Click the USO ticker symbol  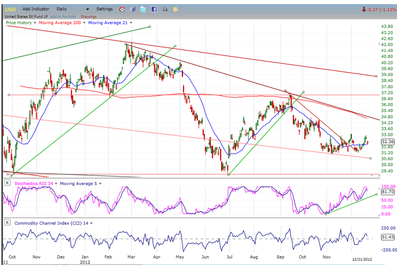pyautogui.click(x=10, y=9)
